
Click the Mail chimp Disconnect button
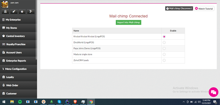pos(179,8)
